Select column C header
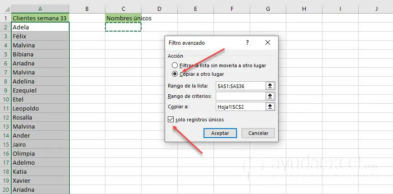Image resolution: width=393 pixels, height=194 pixels. tap(123, 9)
